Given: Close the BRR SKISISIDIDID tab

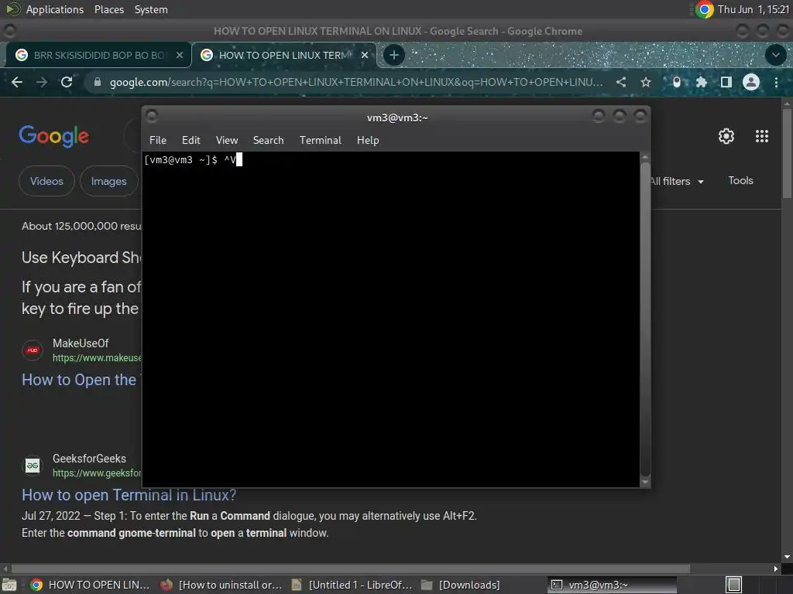Looking at the screenshot, I should click(180, 55).
